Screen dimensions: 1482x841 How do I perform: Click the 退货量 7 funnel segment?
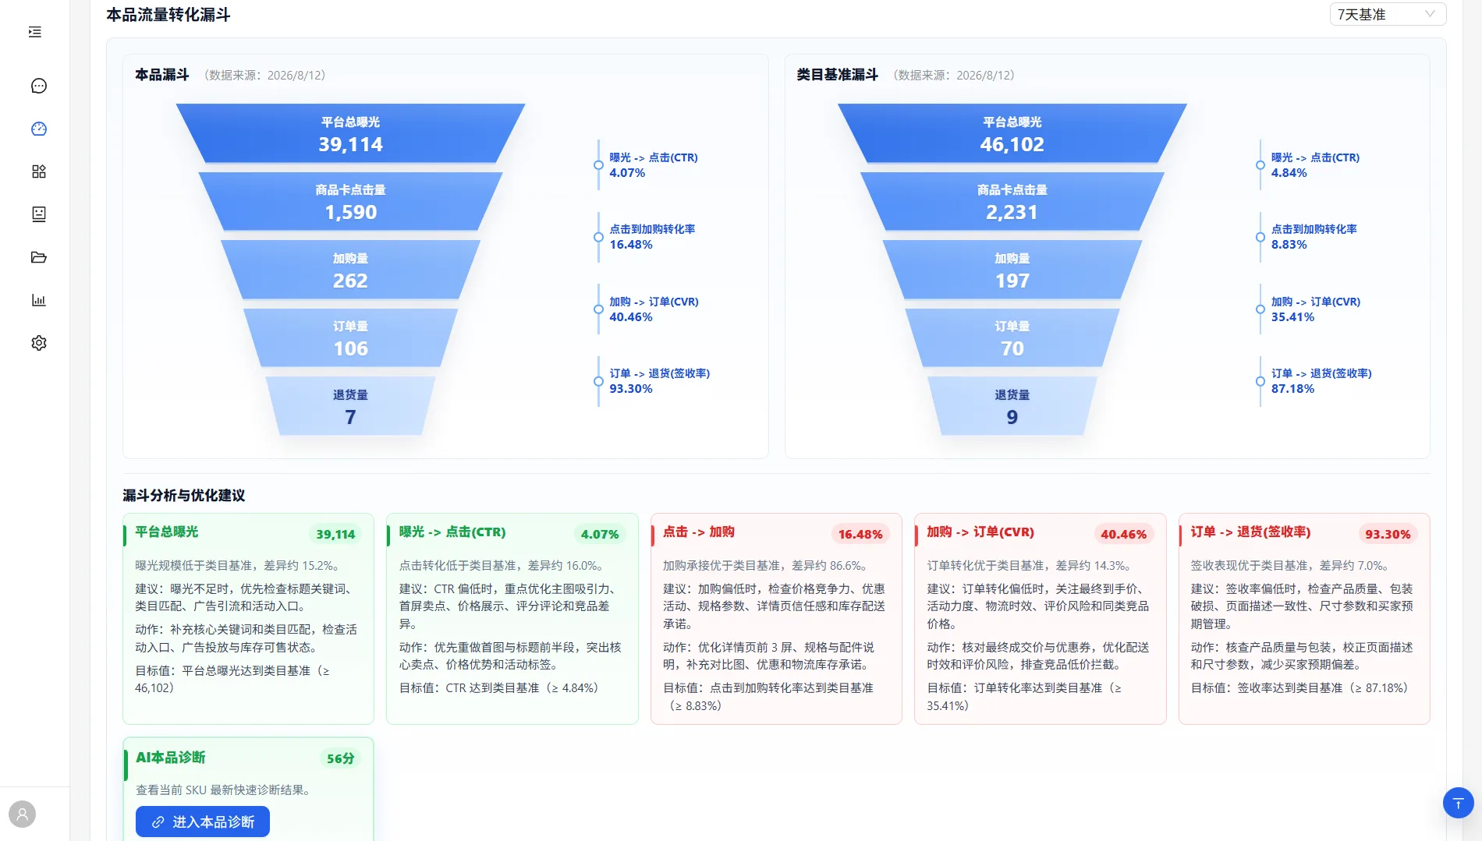[x=350, y=406]
